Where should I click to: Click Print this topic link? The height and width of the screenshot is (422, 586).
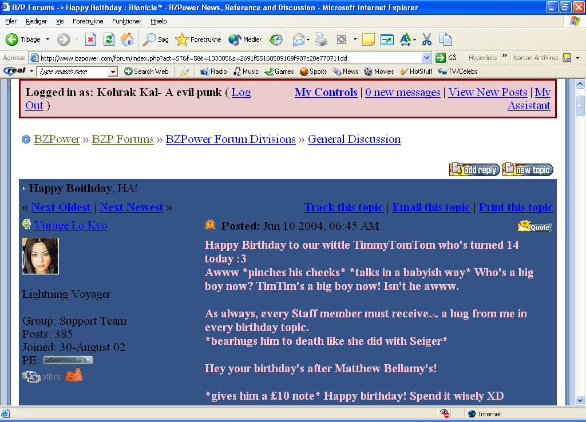pos(516,207)
